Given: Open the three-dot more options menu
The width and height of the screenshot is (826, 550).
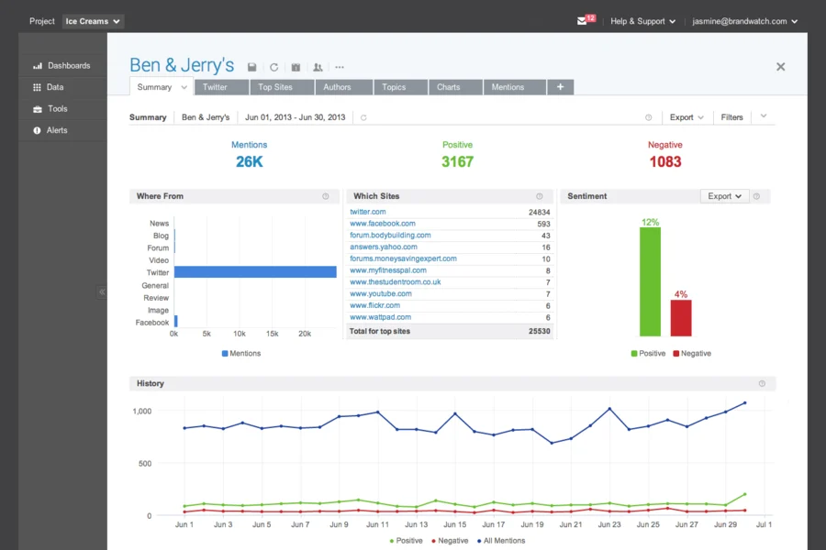Looking at the screenshot, I should pos(340,67).
